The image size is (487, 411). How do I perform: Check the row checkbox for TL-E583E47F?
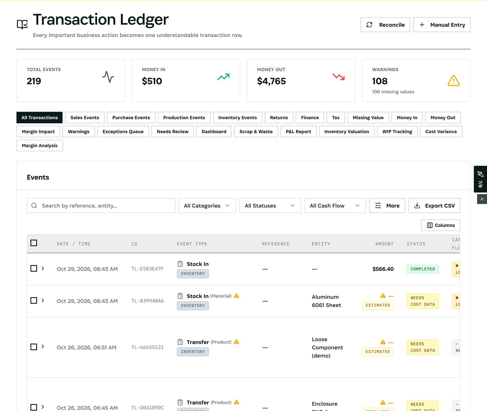pos(34,268)
